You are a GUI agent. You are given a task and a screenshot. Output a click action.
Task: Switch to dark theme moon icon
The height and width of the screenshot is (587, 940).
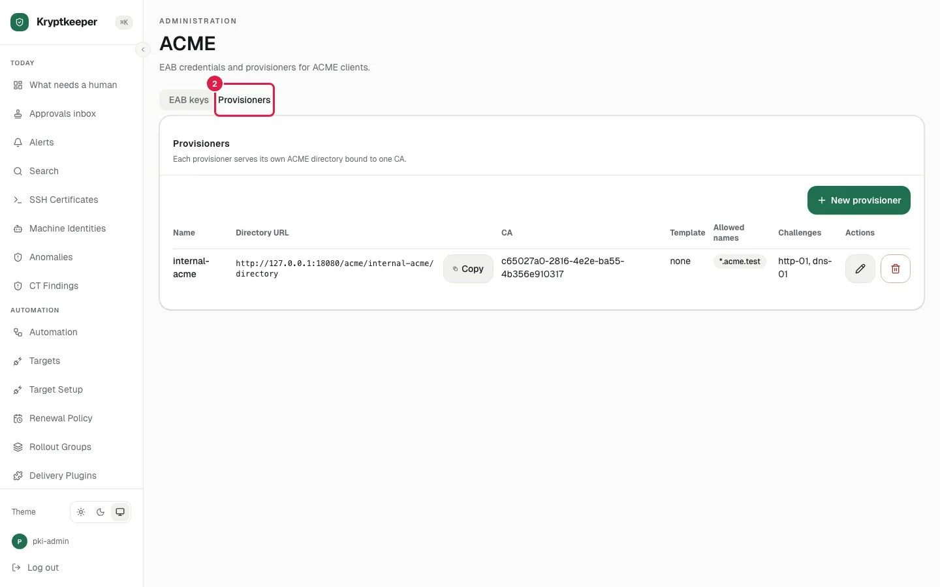click(101, 512)
